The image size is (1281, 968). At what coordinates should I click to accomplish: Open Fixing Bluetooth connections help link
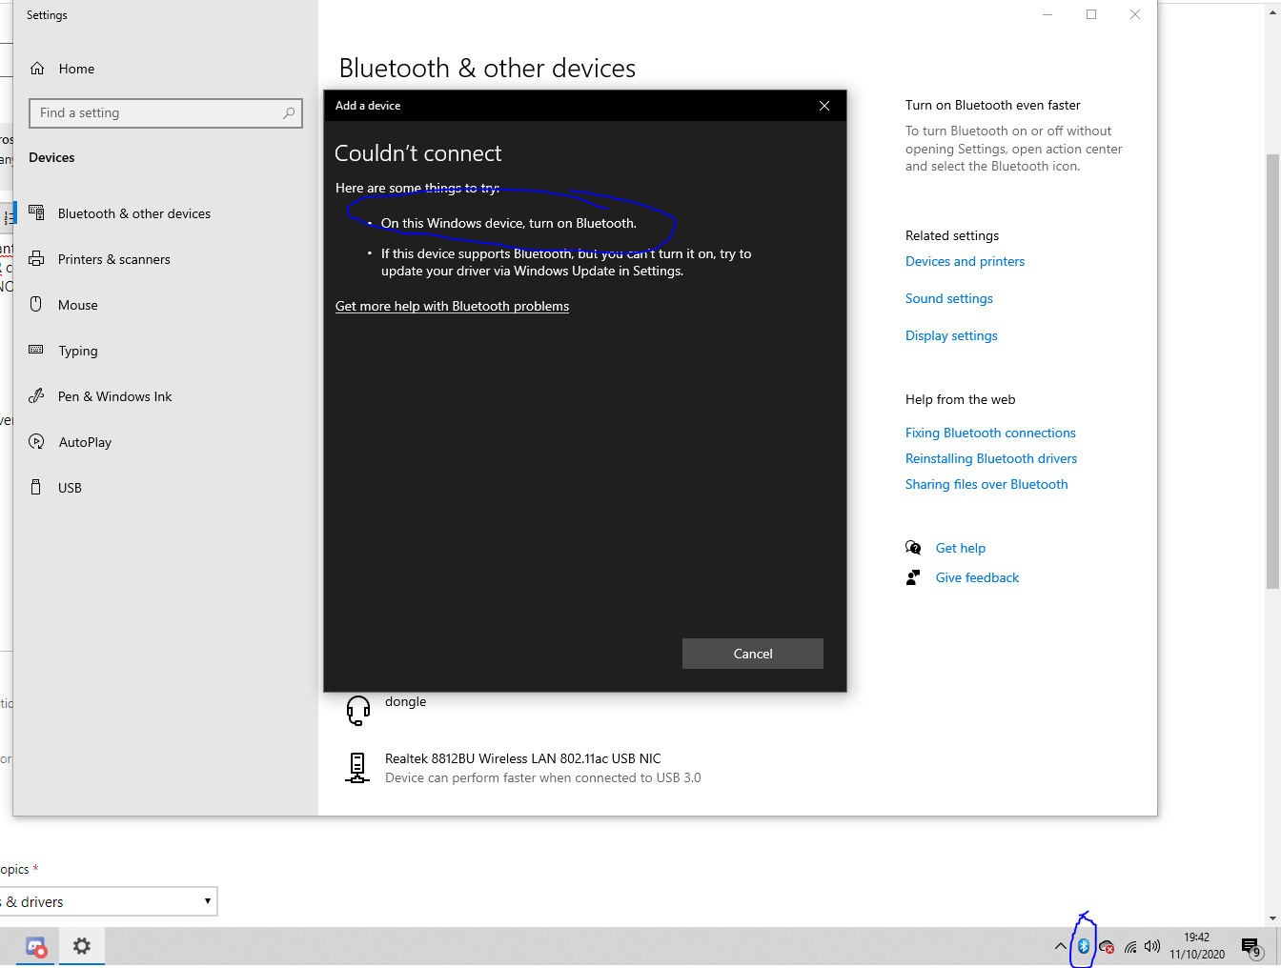(x=990, y=433)
